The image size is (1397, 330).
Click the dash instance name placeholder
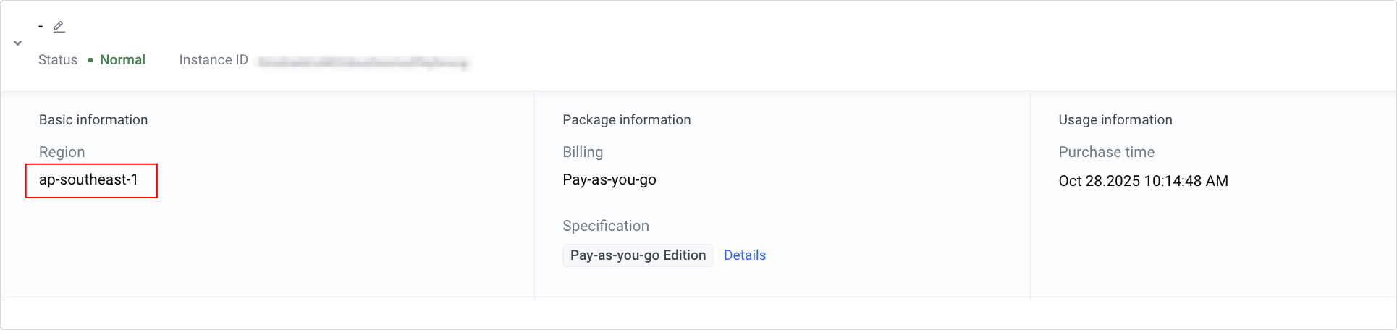41,27
